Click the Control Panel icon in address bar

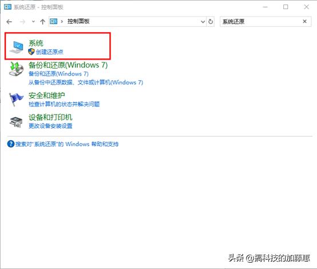54,21
